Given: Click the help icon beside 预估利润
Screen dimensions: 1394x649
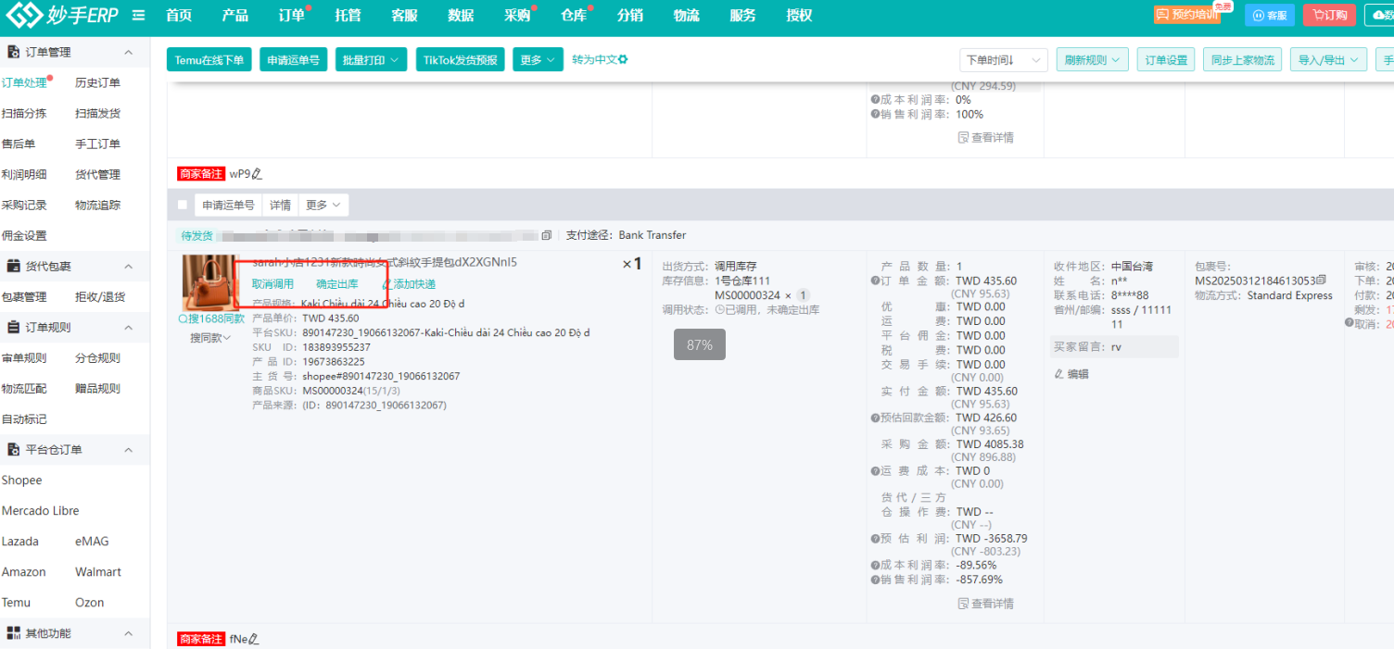Looking at the screenshot, I should click(875, 538).
